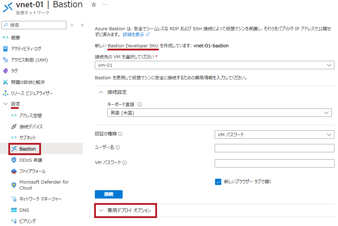Screen dimensions: 338x226
Task: Click the ファイアウォール cloud icon
Action: tap(14, 171)
